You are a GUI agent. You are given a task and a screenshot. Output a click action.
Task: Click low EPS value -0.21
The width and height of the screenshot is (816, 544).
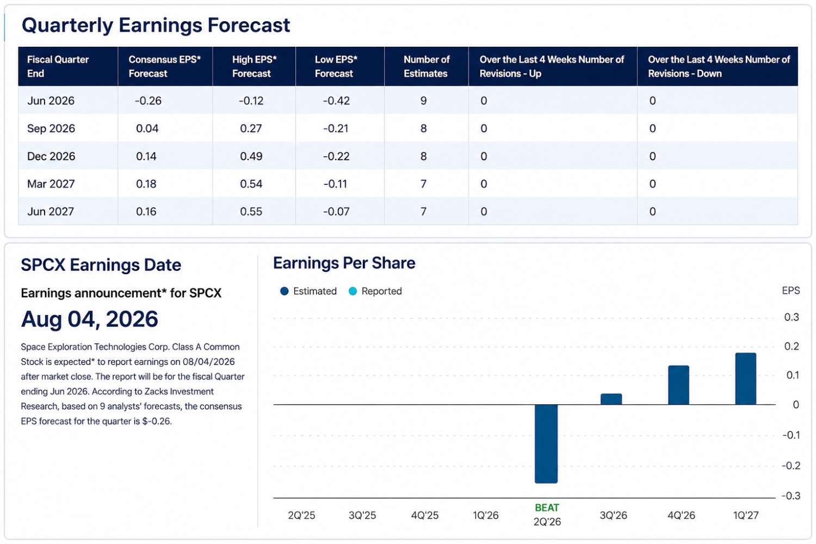(336, 128)
